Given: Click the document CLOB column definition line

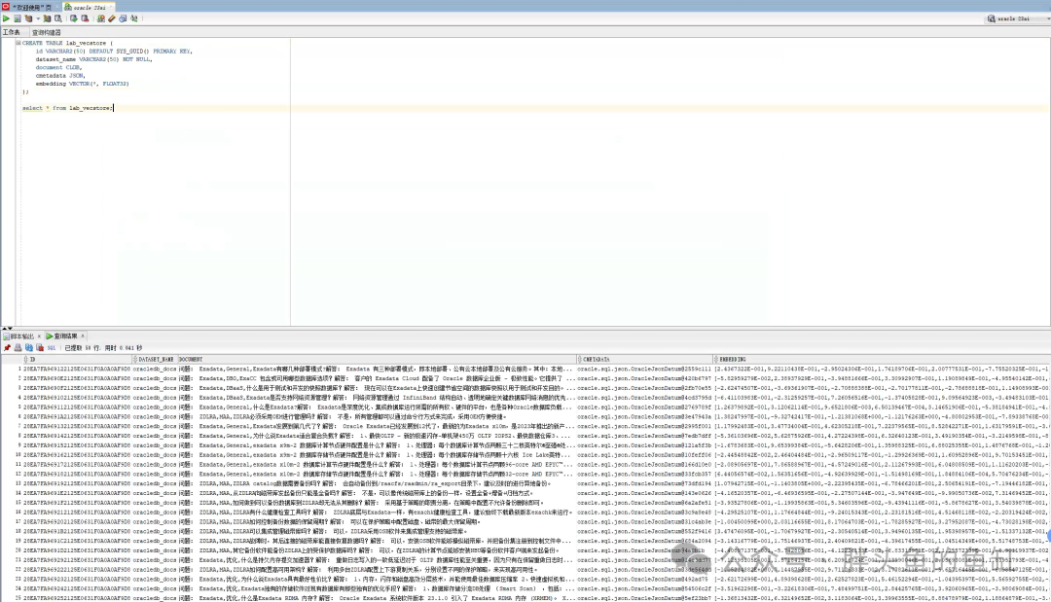Looking at the screenshot, I should [x=58, y=68].
